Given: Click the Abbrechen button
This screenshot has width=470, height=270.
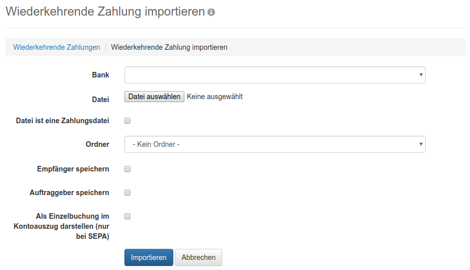Looking at the screenshot, I should pos(198,257).
